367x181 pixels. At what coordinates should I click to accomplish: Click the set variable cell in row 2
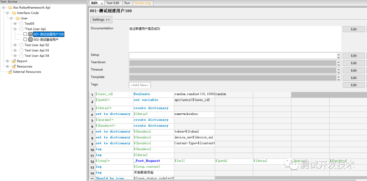coord(154,101)
